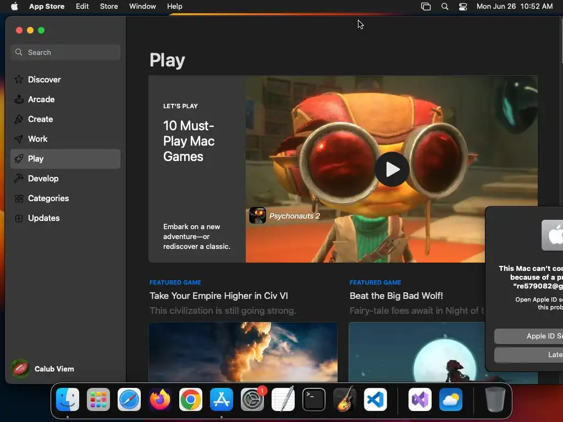Open the Updates download icon

point(19,218)
